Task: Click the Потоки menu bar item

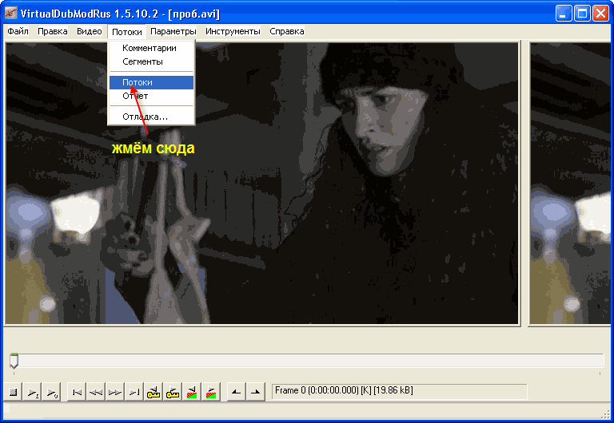Action: click(127, 32)
